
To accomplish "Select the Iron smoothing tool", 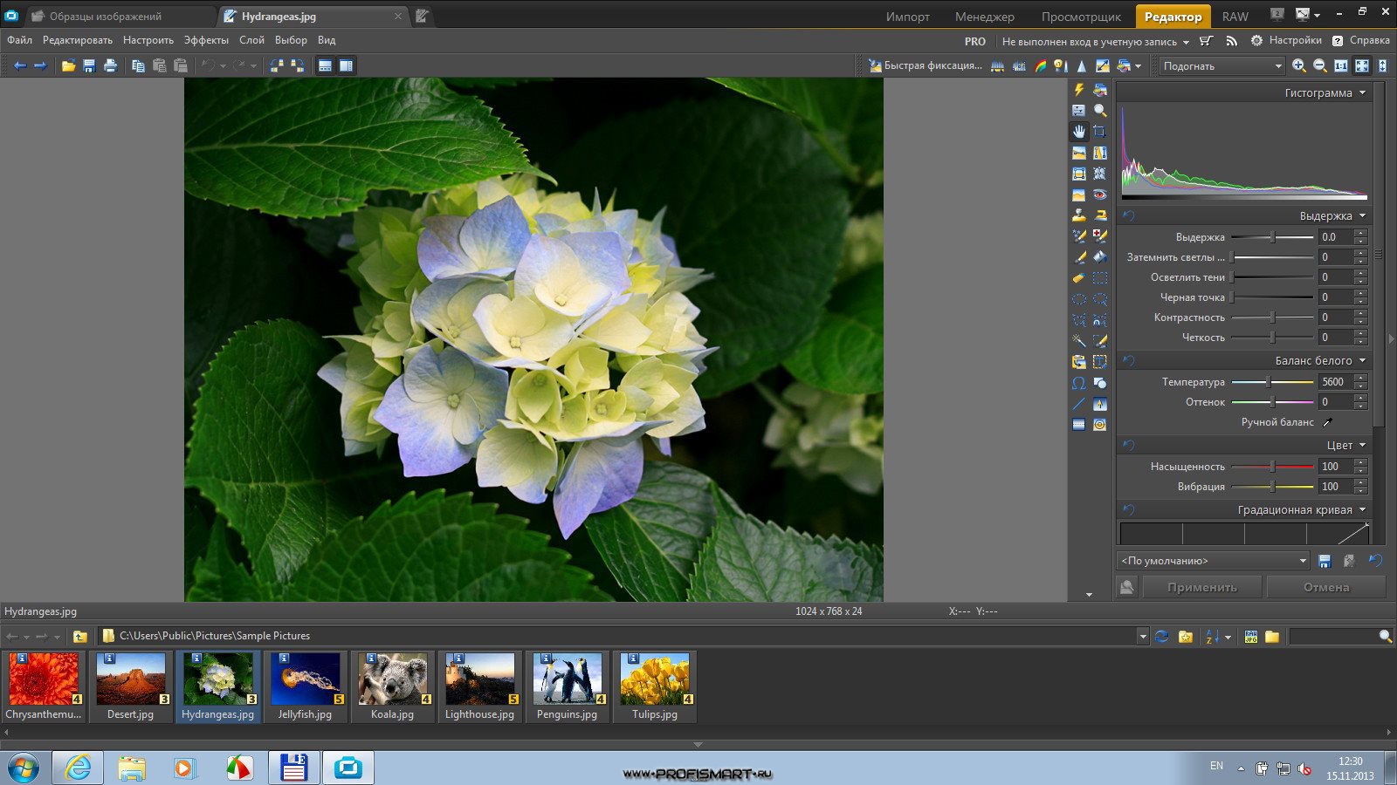I will pos(1100,215).
